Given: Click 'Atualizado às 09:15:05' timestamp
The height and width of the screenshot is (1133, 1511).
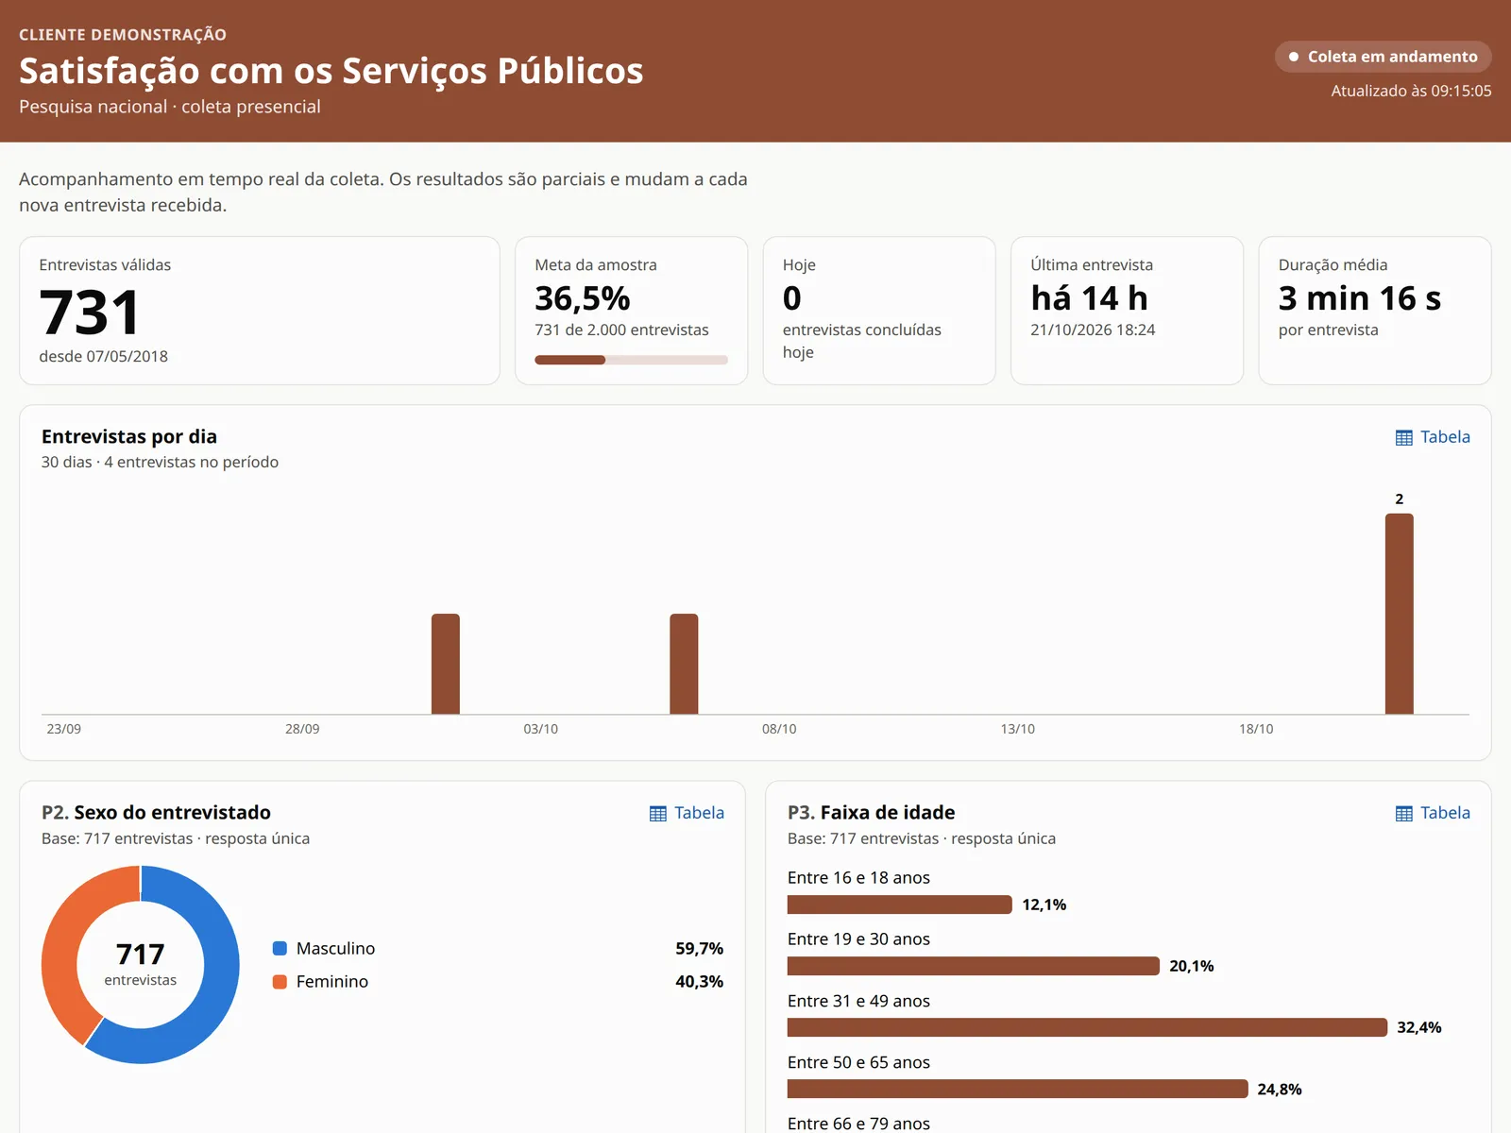Looking at the screenshot, I should pyautogui.click(x=1411, y=91).
